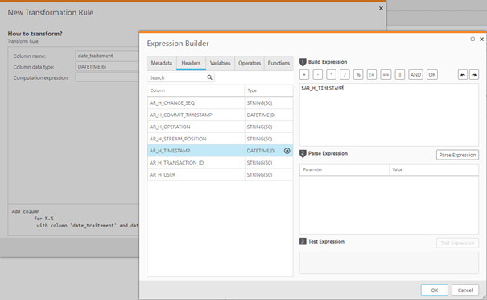Insert the not-equal != operator

tap(372, 75)
